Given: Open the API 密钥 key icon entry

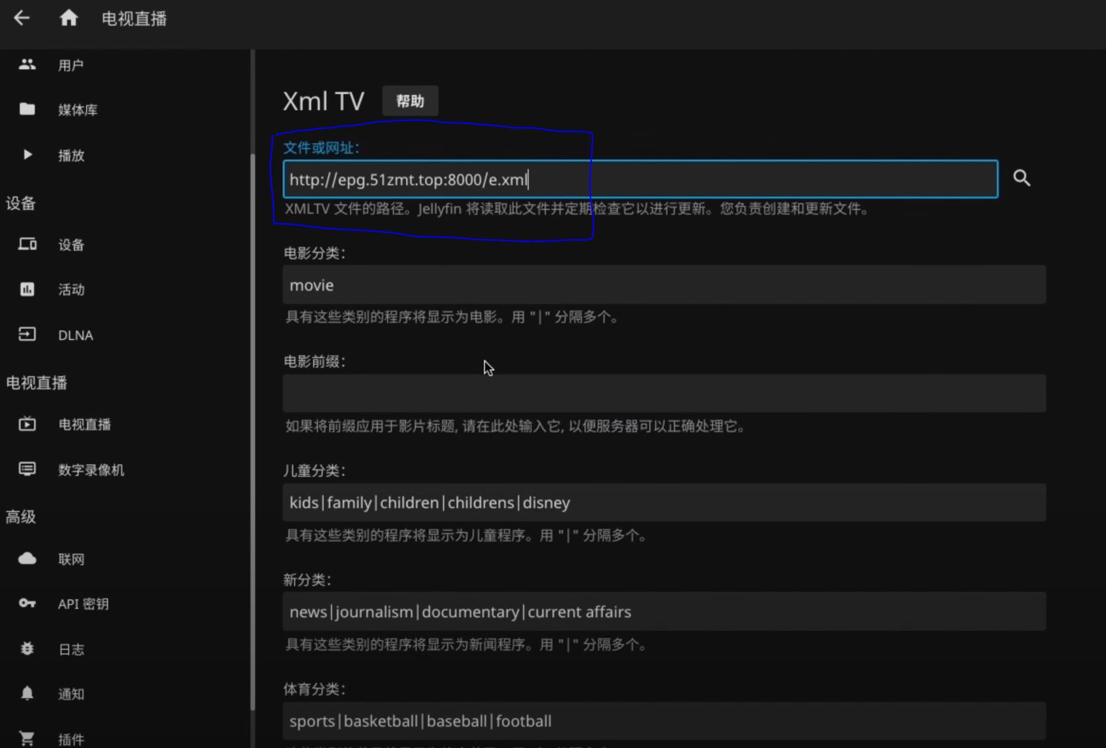Looking at the screenshot, I should click(27, 603).
